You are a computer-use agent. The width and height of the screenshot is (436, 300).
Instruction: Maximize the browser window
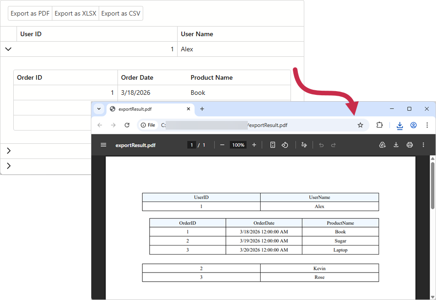click(x=409, y=109)
